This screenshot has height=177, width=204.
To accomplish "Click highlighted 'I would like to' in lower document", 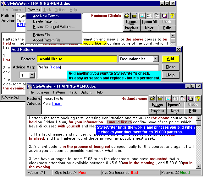I will point(119,122).
